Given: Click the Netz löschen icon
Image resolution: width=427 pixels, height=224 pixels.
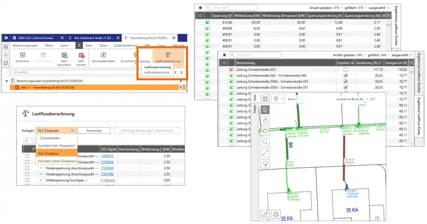Looking at the screenshot, I should pos(81,55).
